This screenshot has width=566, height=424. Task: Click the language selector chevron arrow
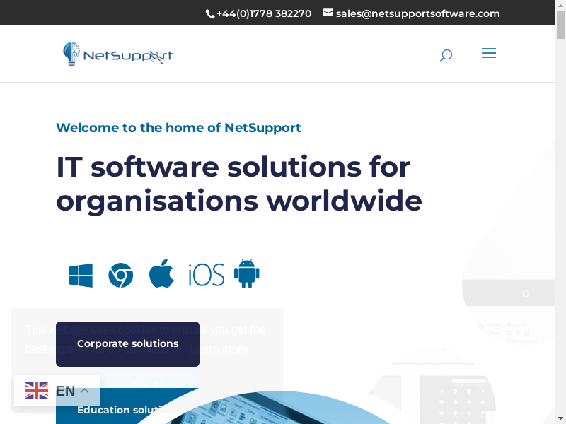[x=84, y=390]
